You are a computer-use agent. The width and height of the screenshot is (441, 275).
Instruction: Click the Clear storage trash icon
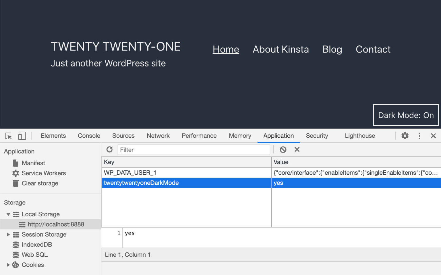[16, 183]
